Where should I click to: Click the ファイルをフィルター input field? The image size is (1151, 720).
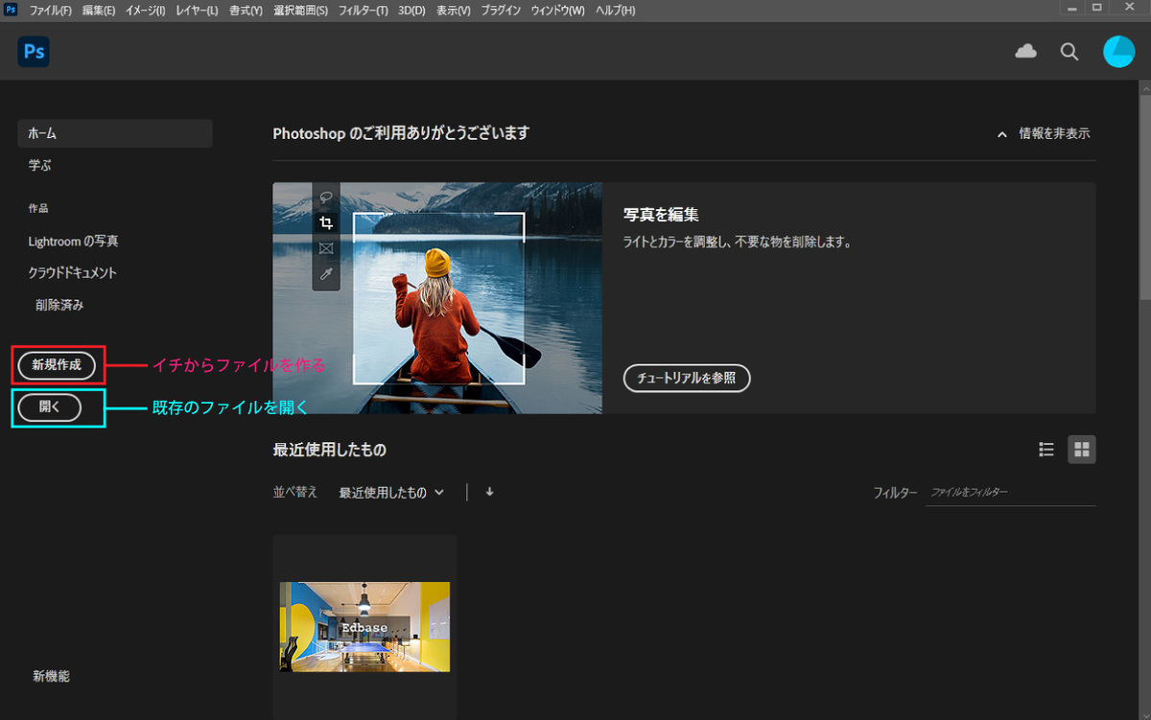click(1010, 492)
